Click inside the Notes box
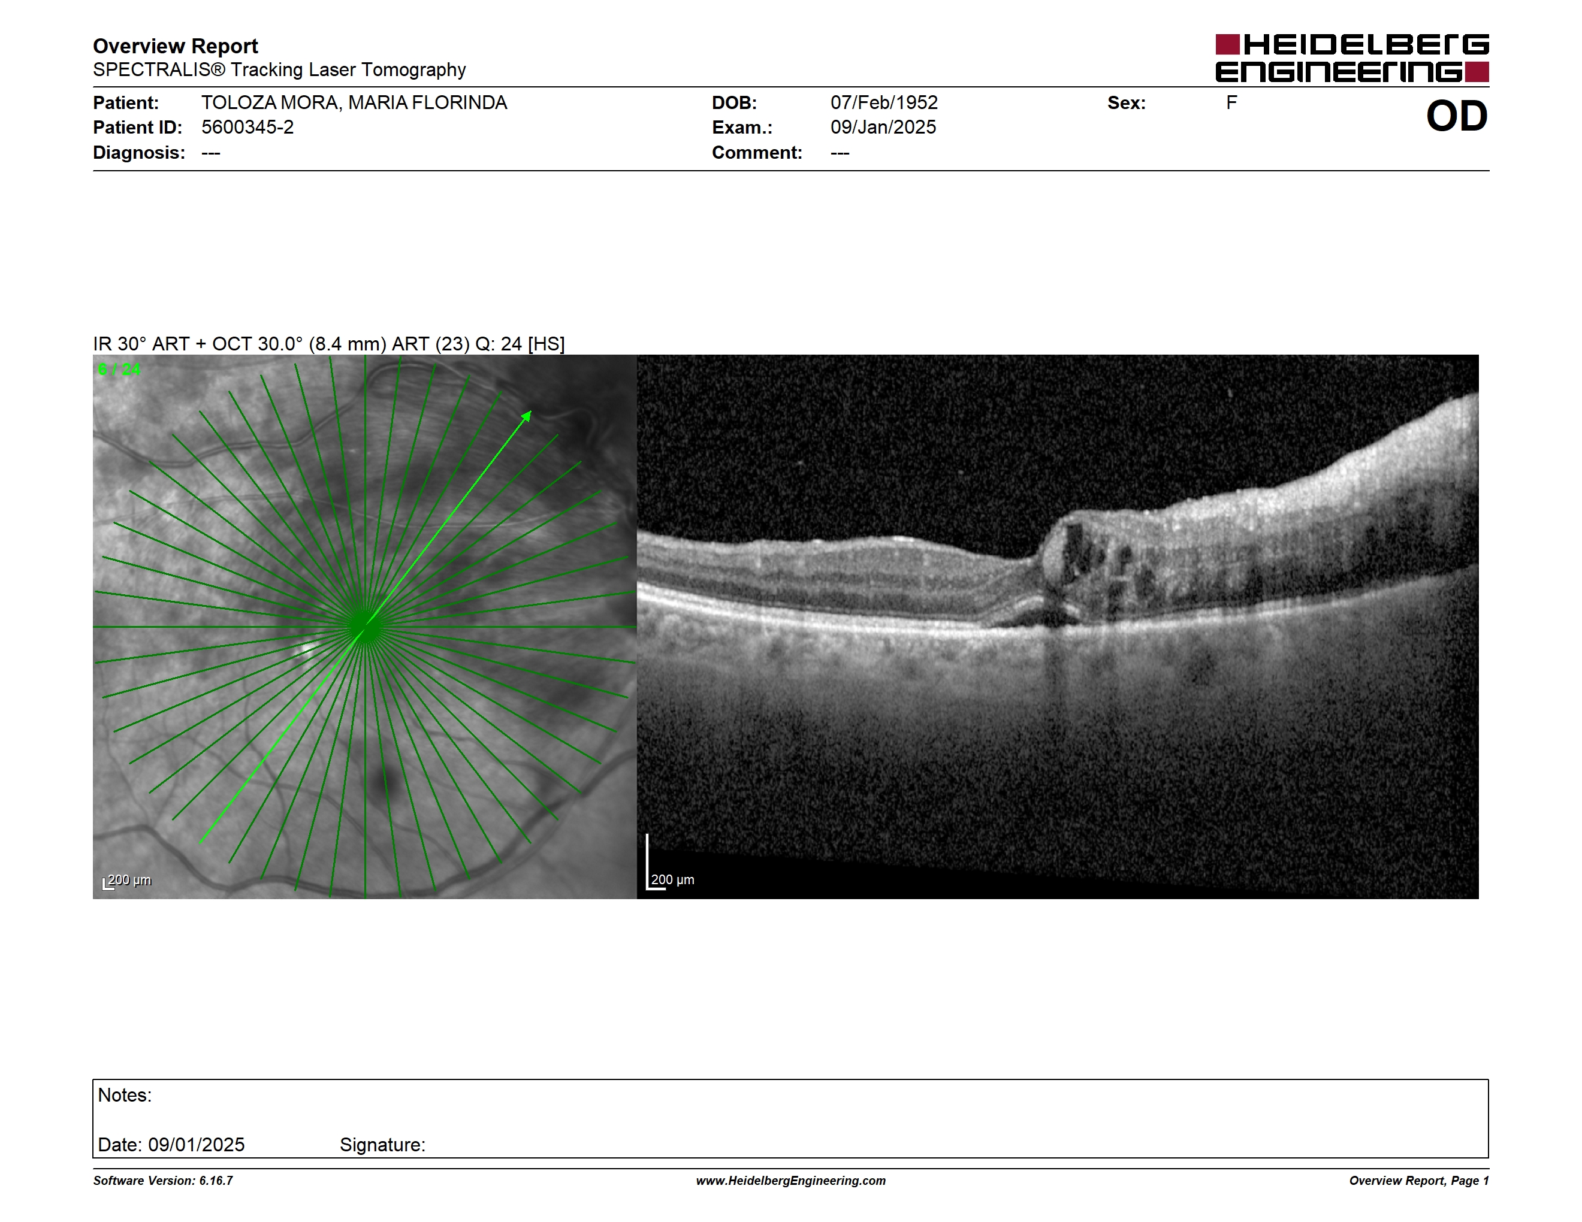Screen dimensions: 1582x1222 point(790,1118)
